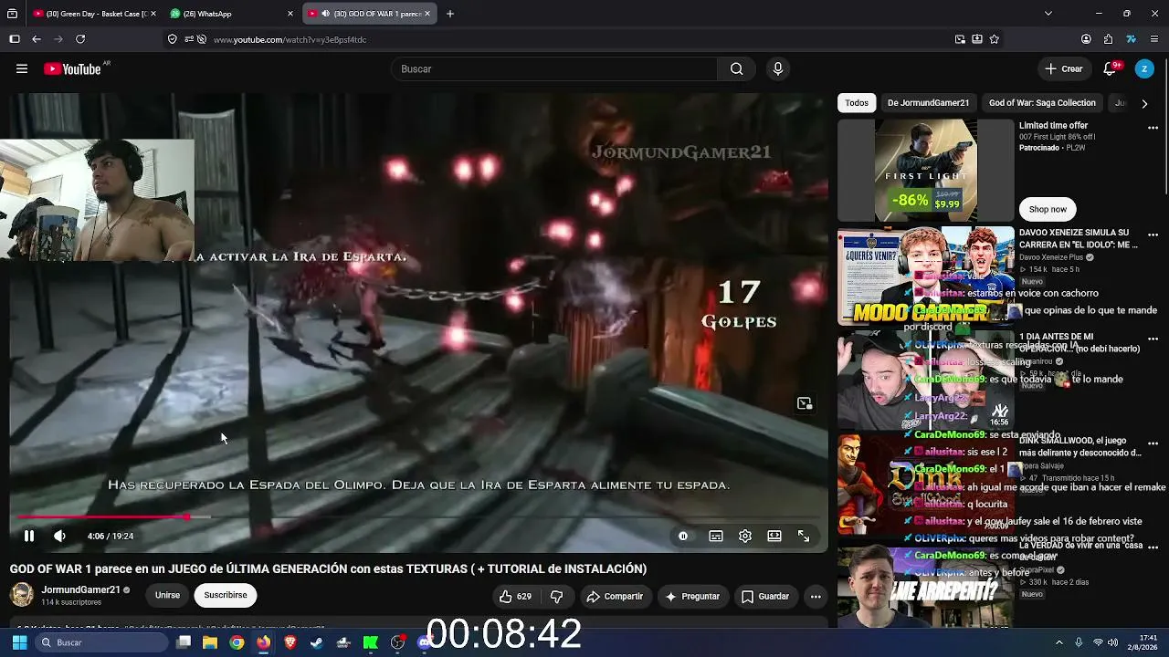Click the search magnifier button

736,68
